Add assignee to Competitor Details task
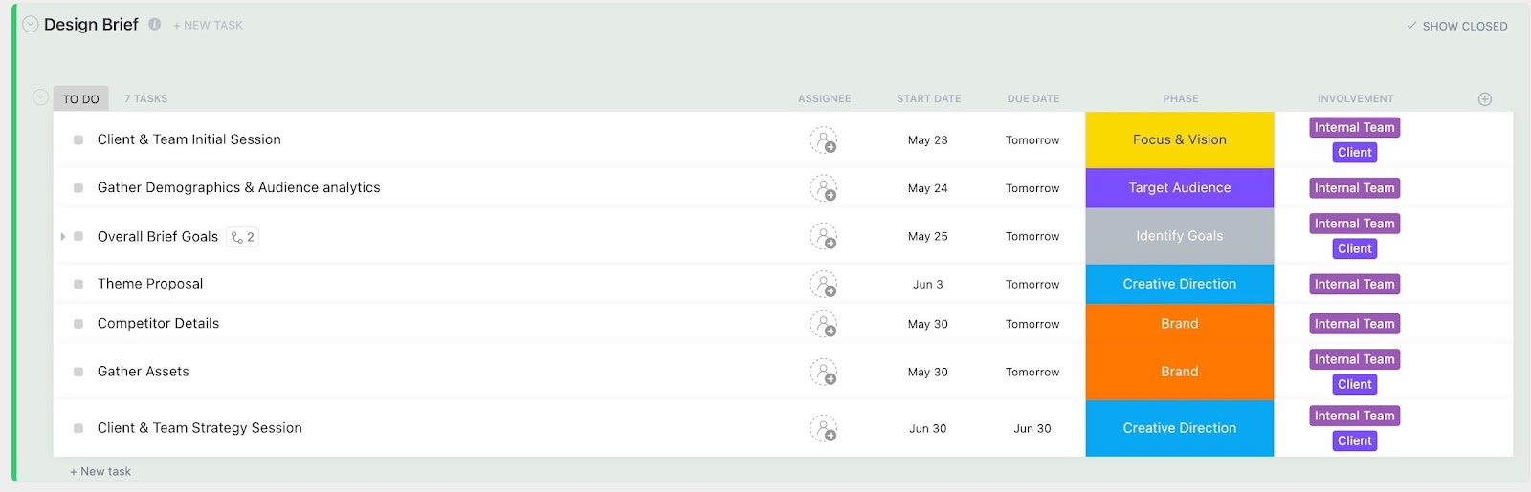 (823, 324)
